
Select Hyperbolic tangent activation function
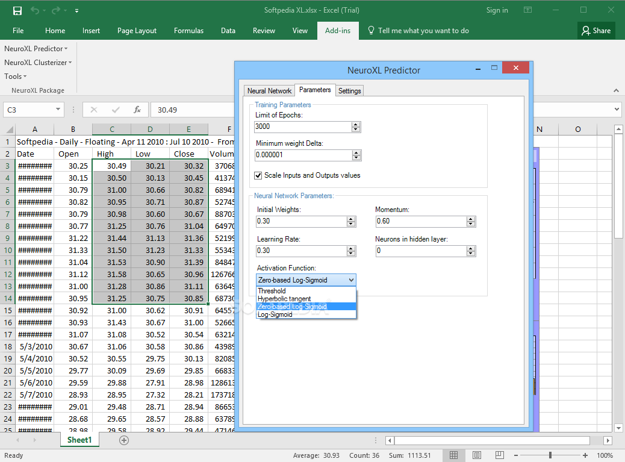pos(306,299)
